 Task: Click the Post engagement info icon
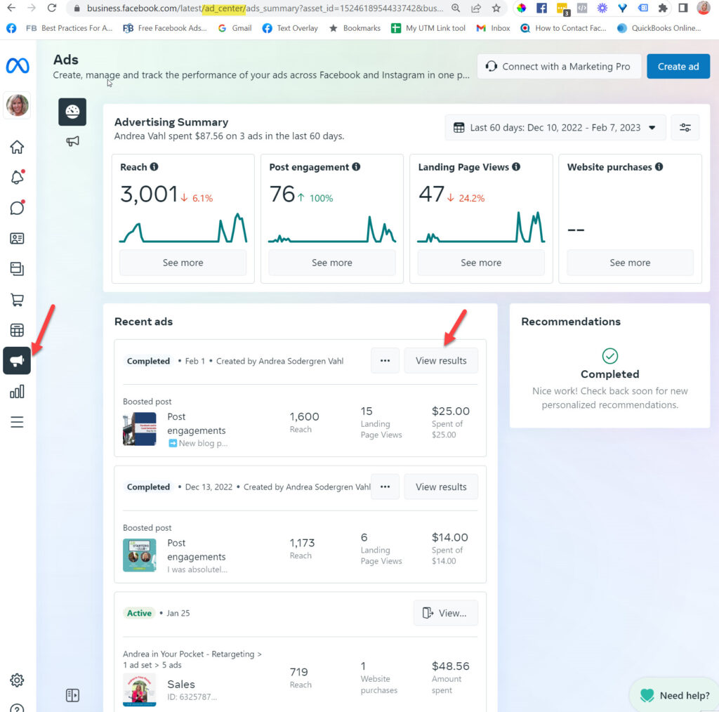click(356, 167)
